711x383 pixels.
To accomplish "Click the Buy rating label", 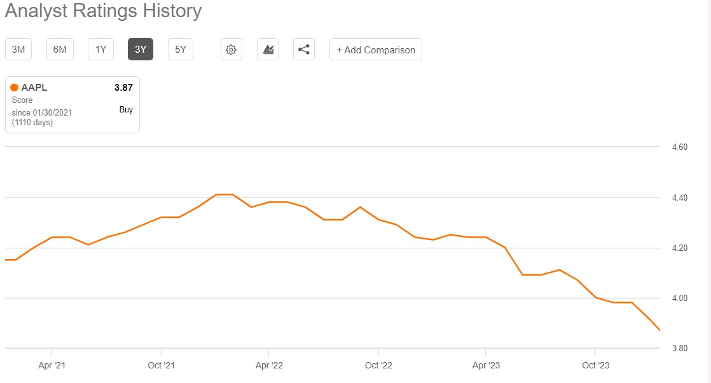I will click(126, 109).
